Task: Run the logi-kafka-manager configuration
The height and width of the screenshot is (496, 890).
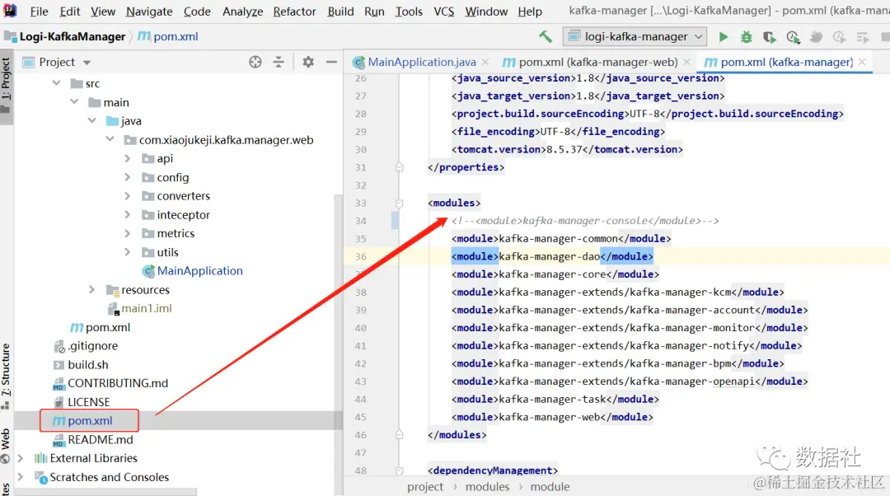Action: 724,37
